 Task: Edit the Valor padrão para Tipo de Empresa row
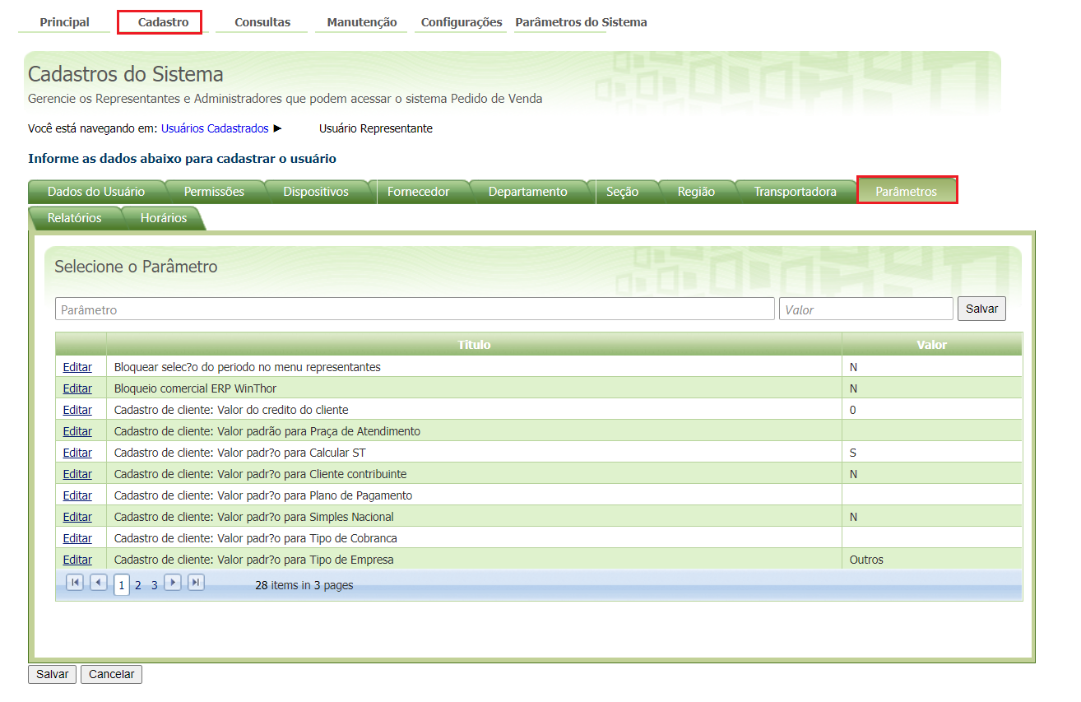click(77, 560)
